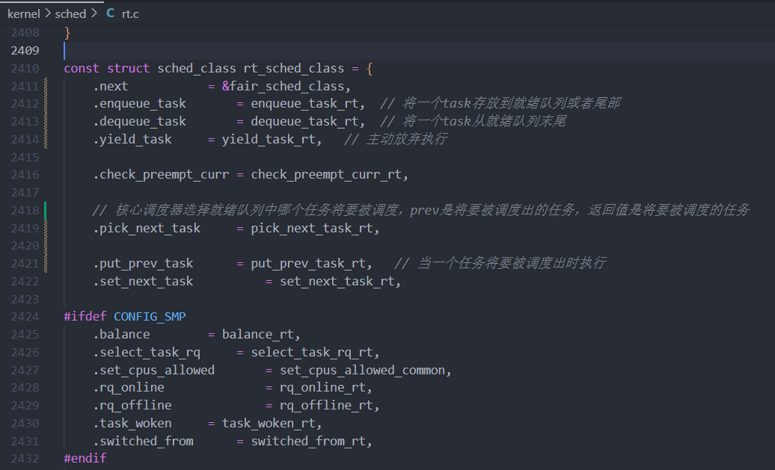Click the pick_next_task_rt function name
This screenshot has height=470, width=775.
(x=314, y=228)
